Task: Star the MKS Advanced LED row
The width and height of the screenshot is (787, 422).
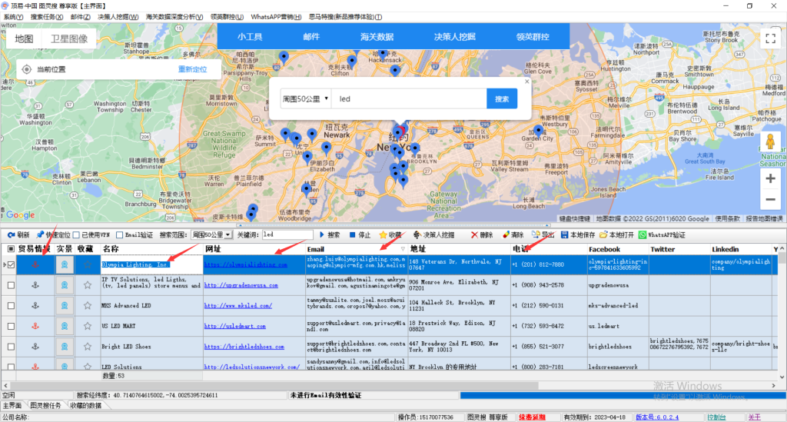Action: [87, 305]
